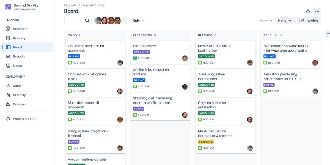
Task: Show the +3 additional assignees
Action: coord(124,21)
